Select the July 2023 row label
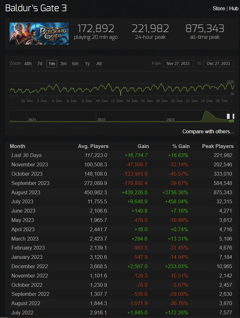This screenshot has width=240, height=318. (x=22, y=202)
